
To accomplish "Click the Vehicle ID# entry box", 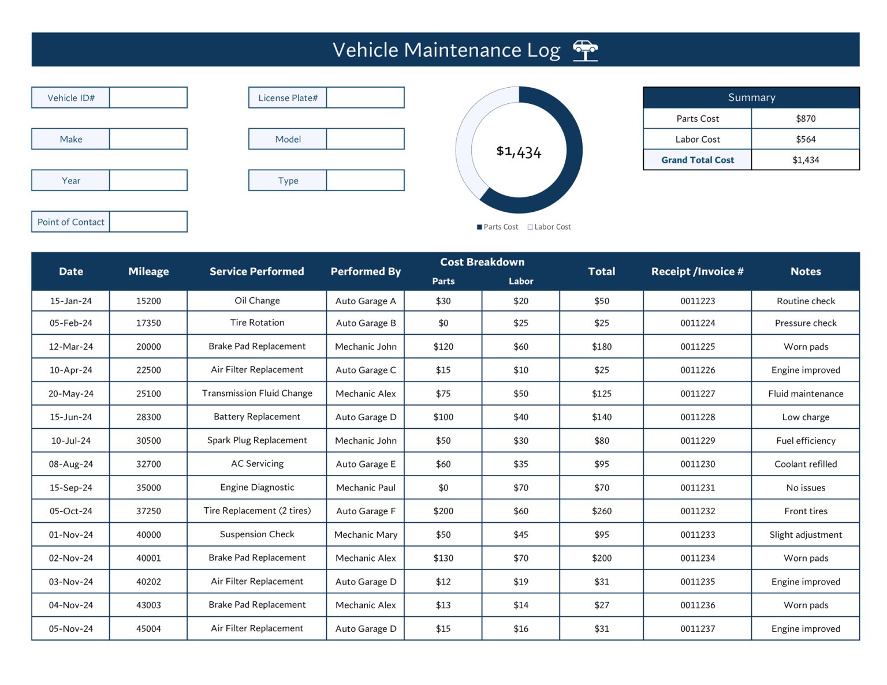I will tap(148, 98).
